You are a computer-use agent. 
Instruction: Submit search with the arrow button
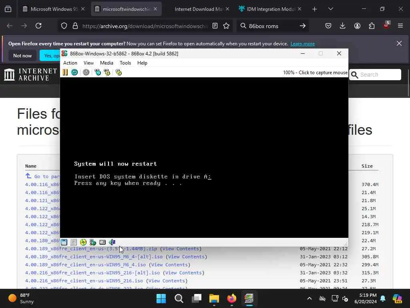coord(303,26)
